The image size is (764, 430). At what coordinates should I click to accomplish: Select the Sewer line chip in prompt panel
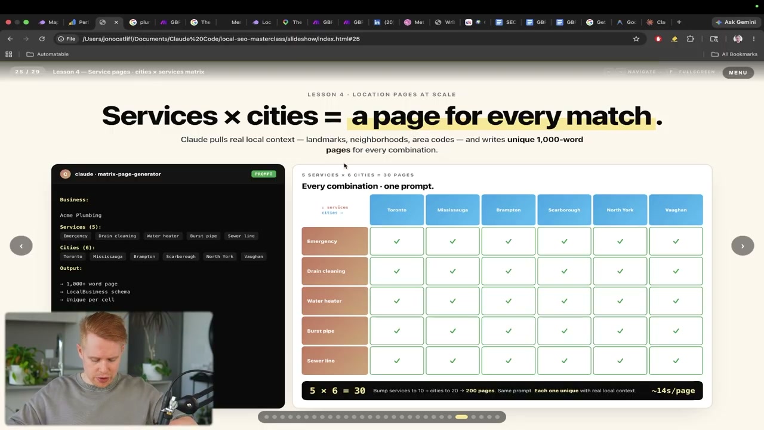click(x=241, y=236)
